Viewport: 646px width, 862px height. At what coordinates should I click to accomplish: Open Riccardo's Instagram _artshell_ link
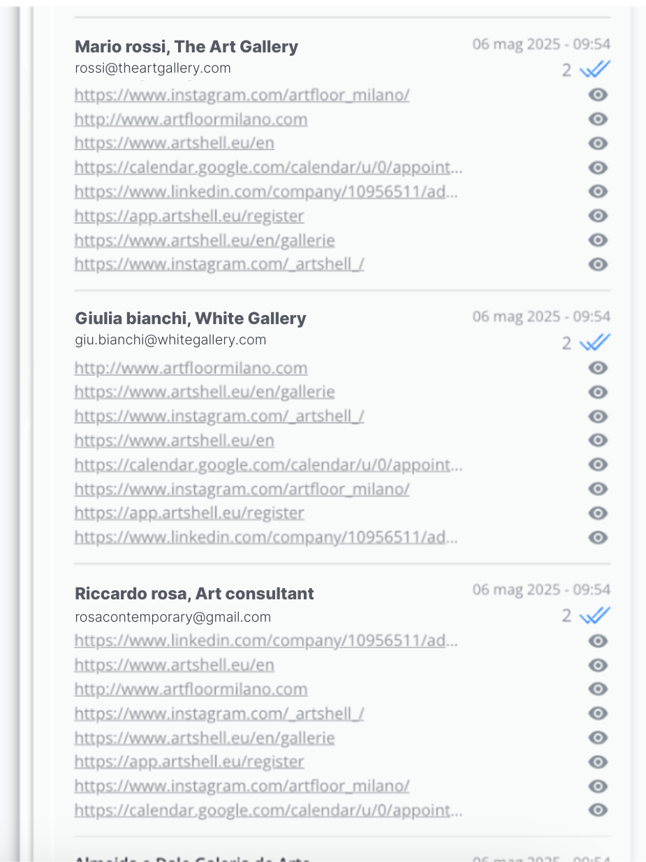[219, 714]
